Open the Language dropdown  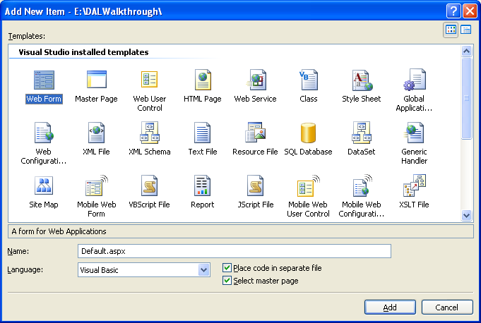click(x=203, y=270)
